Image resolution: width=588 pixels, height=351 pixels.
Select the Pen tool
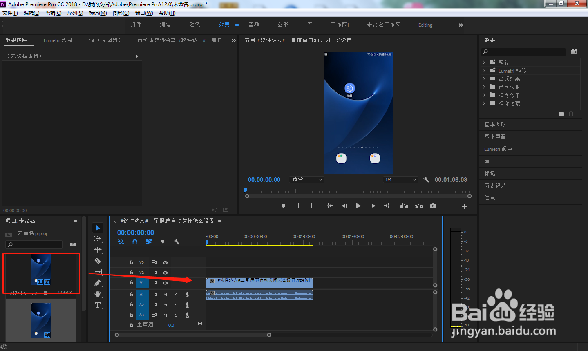[97, 283]
